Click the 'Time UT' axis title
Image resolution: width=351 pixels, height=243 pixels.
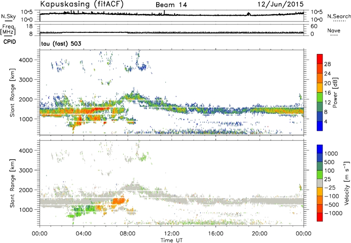[x=172, y=240]
